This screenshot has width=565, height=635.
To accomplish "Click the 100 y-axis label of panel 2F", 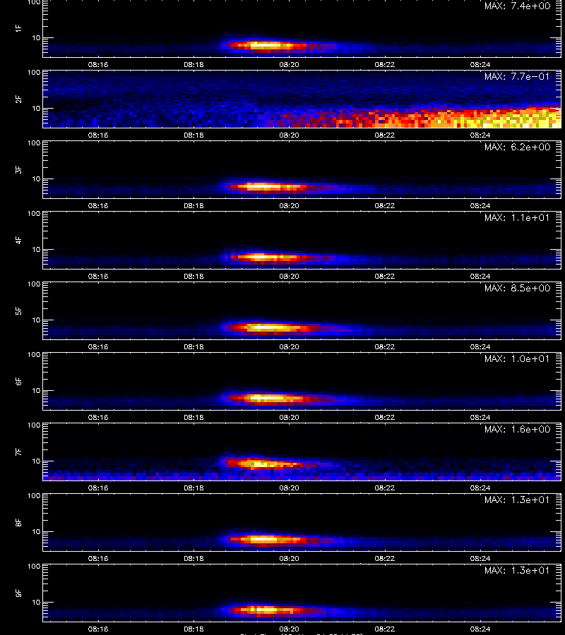I will (x=34, y=73).
